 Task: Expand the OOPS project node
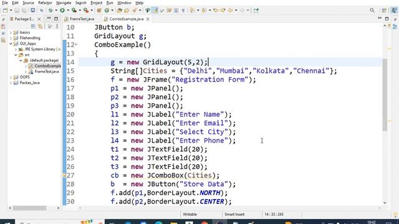(11, 77)
